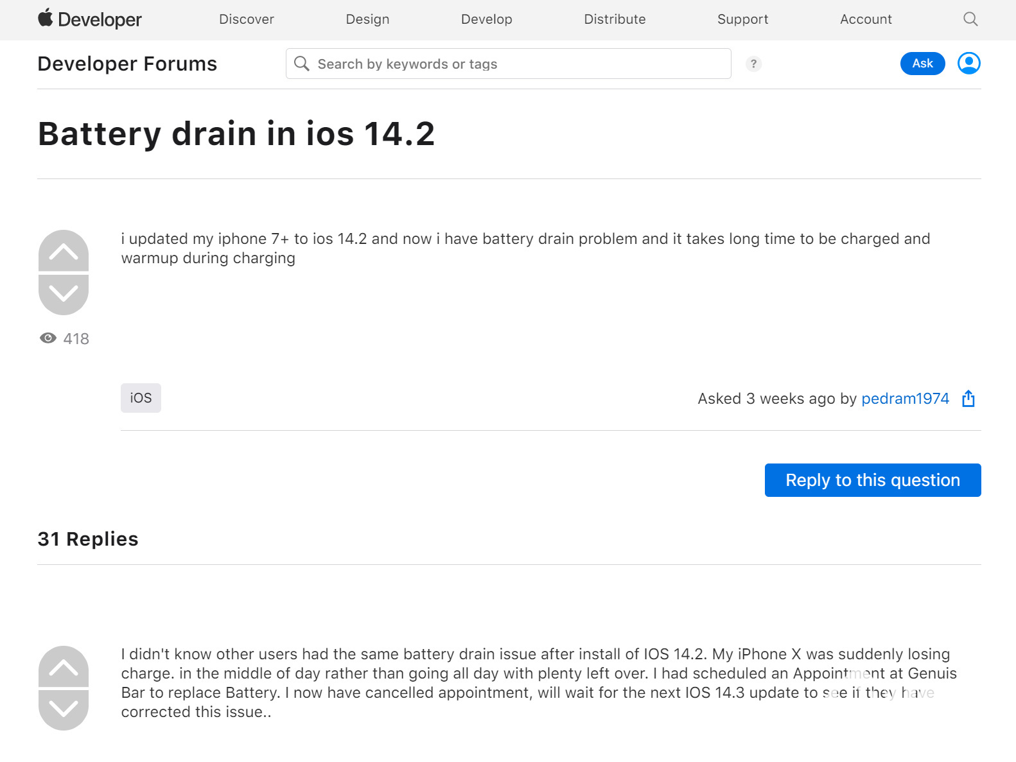Open the site search magnifier icon
The width and height of the screenshot is (1016, 762).
pos(970,19)
